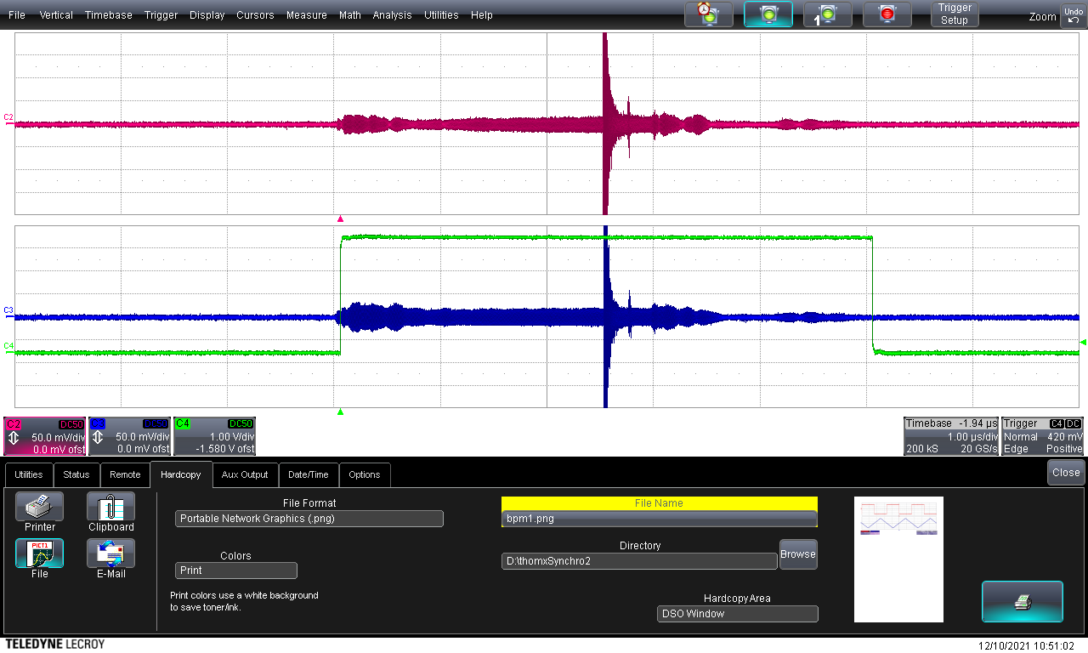The width and height of the screenshot is (1088, 653).
Task: Toggle Normal trigger mode green light
Action: [768, 14]
